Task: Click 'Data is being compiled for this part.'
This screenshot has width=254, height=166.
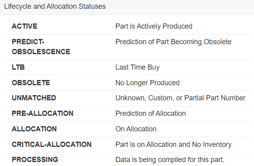Action: click(170, 160)
